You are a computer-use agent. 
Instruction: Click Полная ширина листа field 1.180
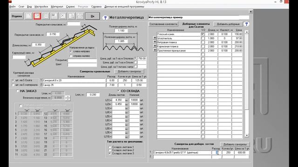tap(121, 31)
